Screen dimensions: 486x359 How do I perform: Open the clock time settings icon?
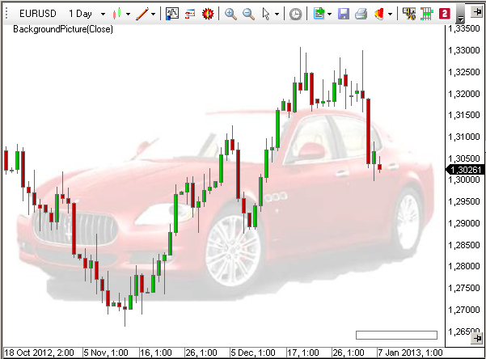(296, 14)
